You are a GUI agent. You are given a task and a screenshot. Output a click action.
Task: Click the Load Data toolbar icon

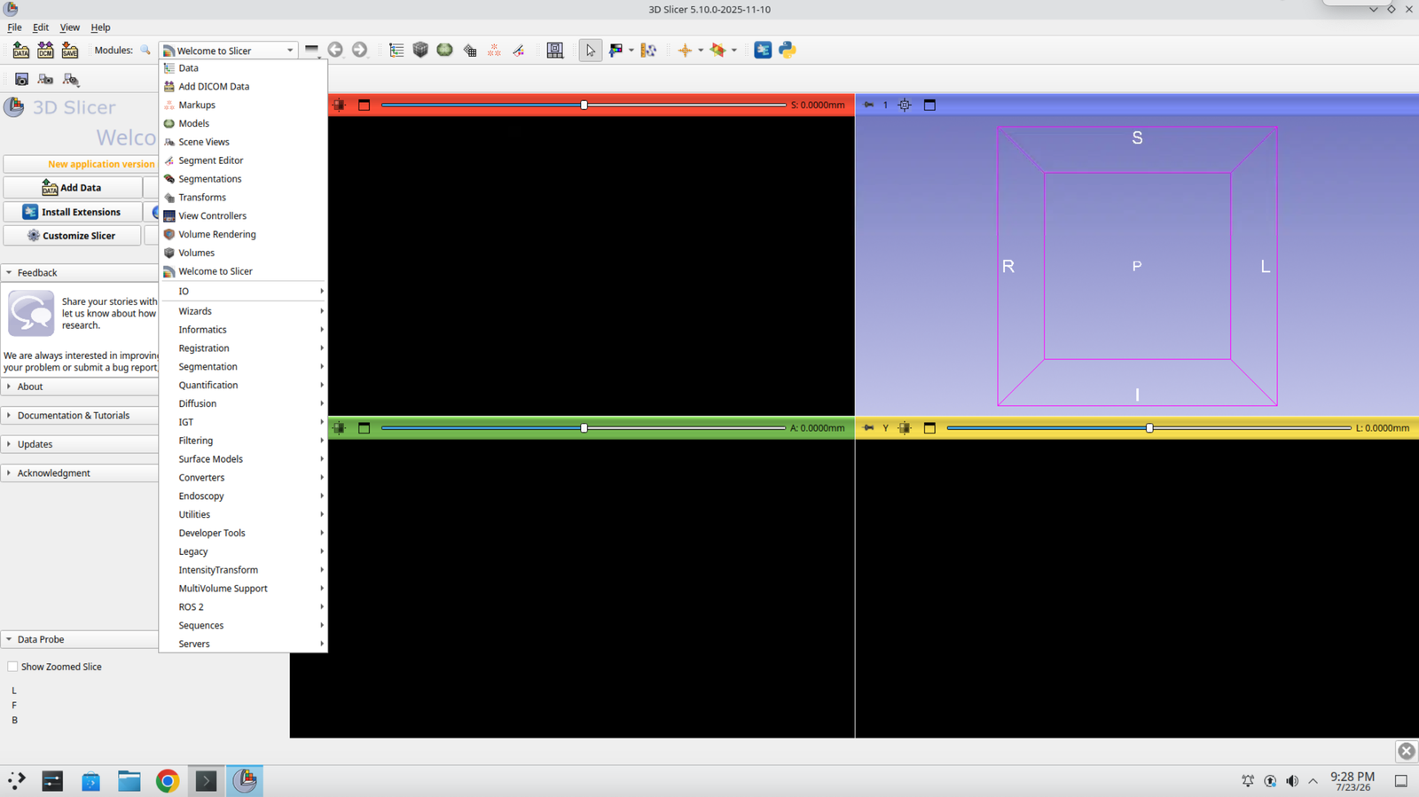pyautogui.click(x=21, y=51)
